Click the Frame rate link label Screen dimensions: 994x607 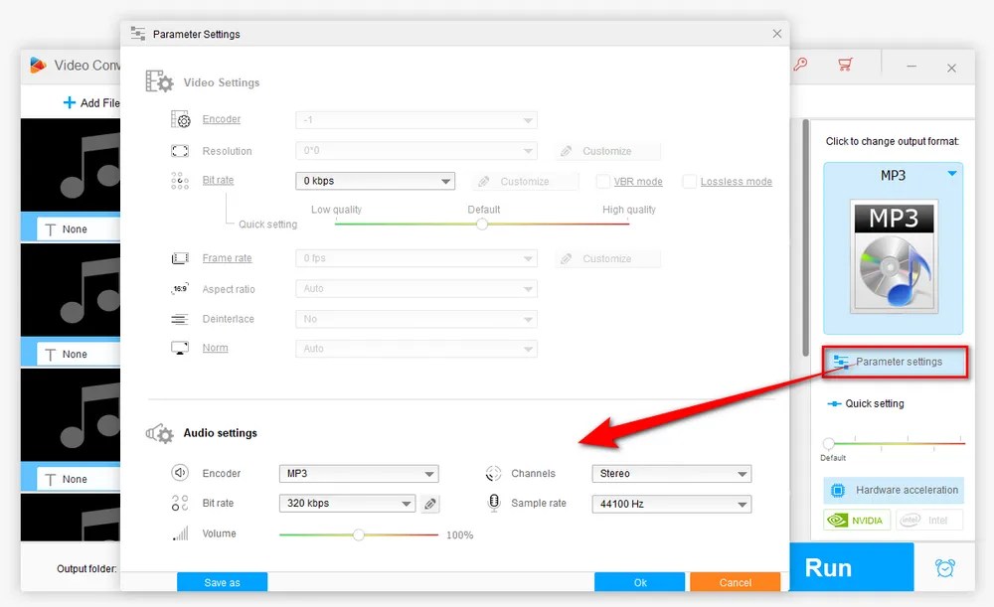(x=227, y=258)
